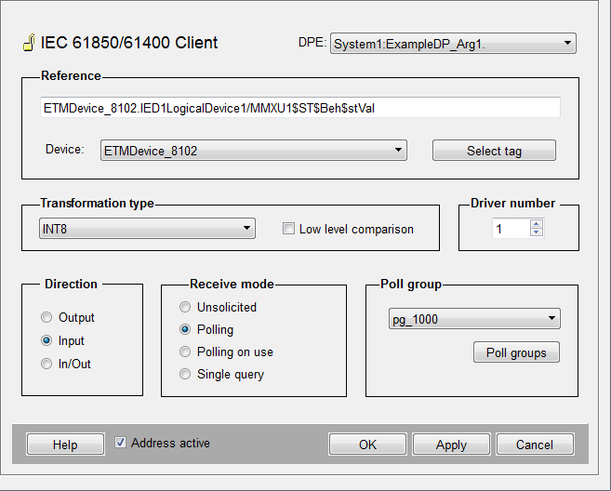This screenshot has height=491, width=611.
Task: Open the Transformation type INT8 dropdown
Action: [147, 229]
